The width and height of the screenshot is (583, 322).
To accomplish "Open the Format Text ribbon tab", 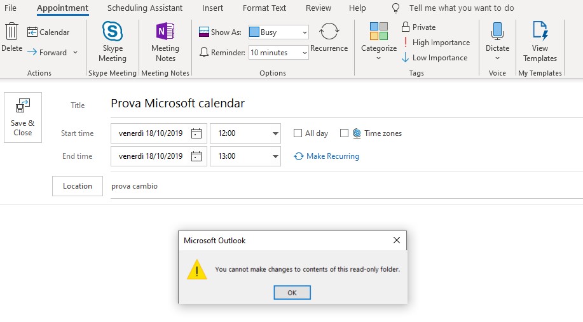I will [264, 8].
